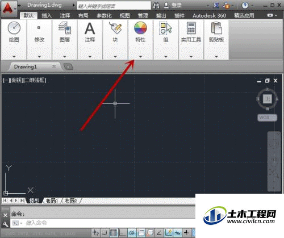Open the Help dropdown arrow

point(252,6)
